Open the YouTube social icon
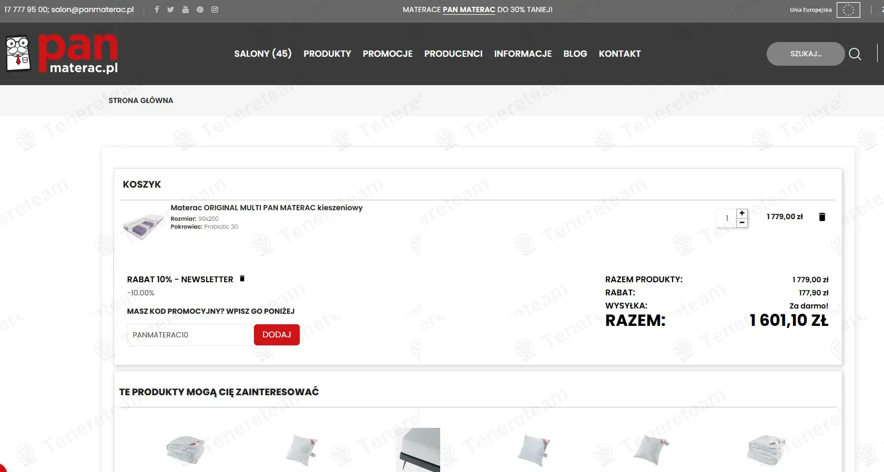Image resolution: width=884 pixels, height=472 pixels. pos(185,9)
